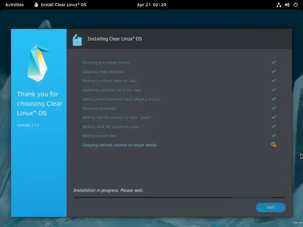Click checkmark for Cleaning disk /dev/sda
Viewport: 303px width, 227px height.
pyautogui.click(x=274, y=72)
